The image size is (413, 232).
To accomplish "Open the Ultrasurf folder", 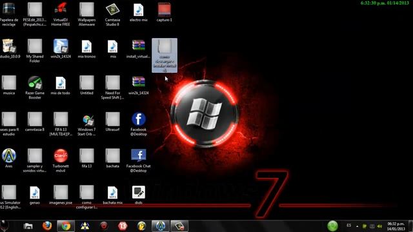I will [112, 122].
